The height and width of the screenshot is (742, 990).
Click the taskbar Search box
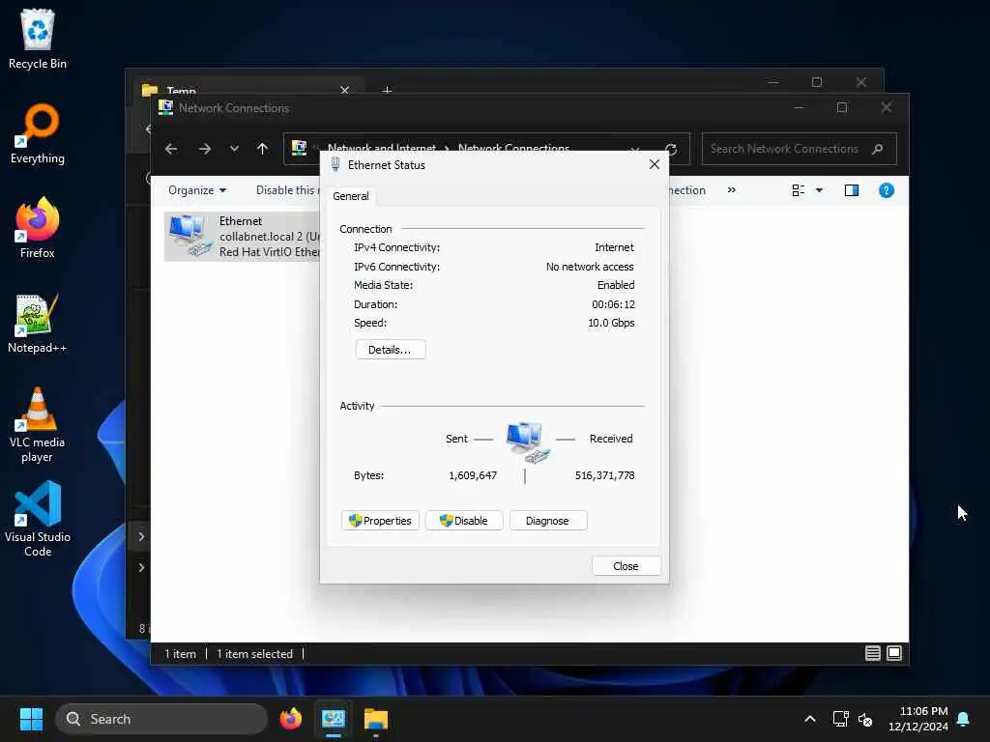click(x=161, y=719)
